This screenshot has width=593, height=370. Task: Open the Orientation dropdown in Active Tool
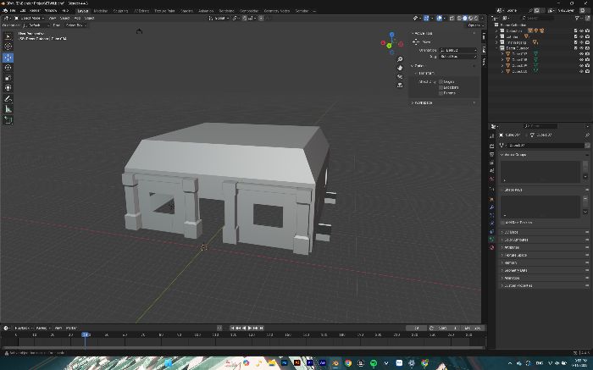coord(459,50)
